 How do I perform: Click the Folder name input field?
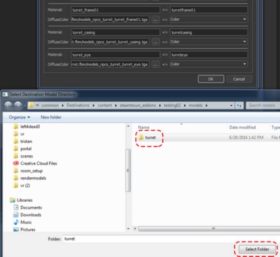click(x=168, y=239)
